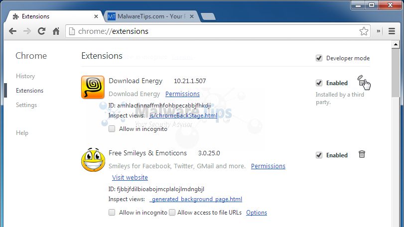Close the MalwareTips.com tab

coord(191,16)
